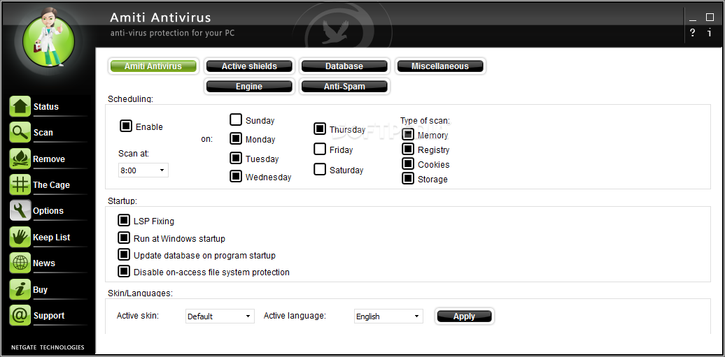Click the Keep List sidebar label
The image size is (725, 357).
[51, 238]
